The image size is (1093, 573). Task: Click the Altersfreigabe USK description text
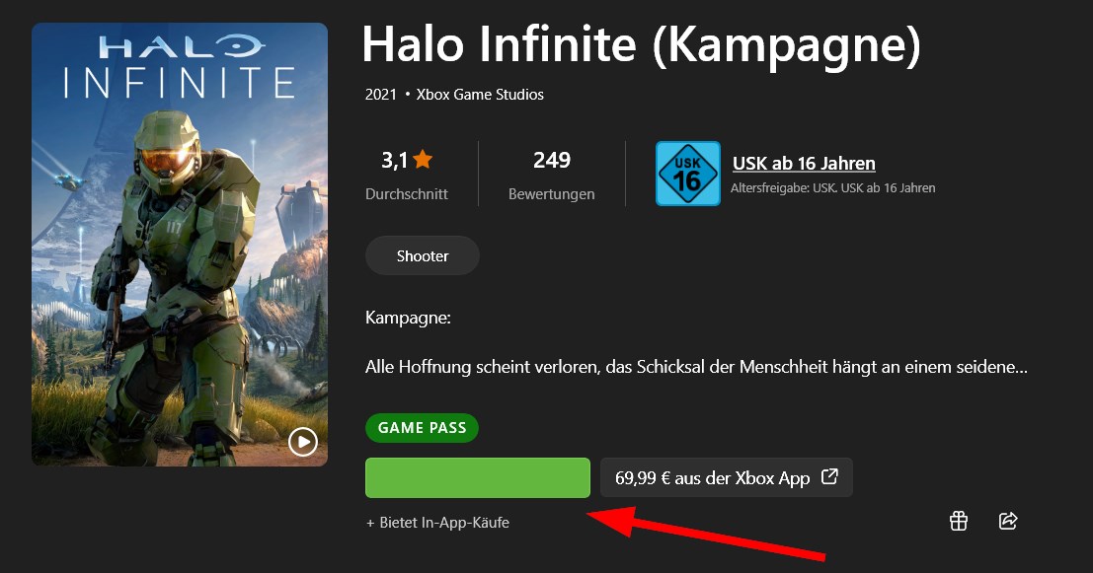coord(833,188)
